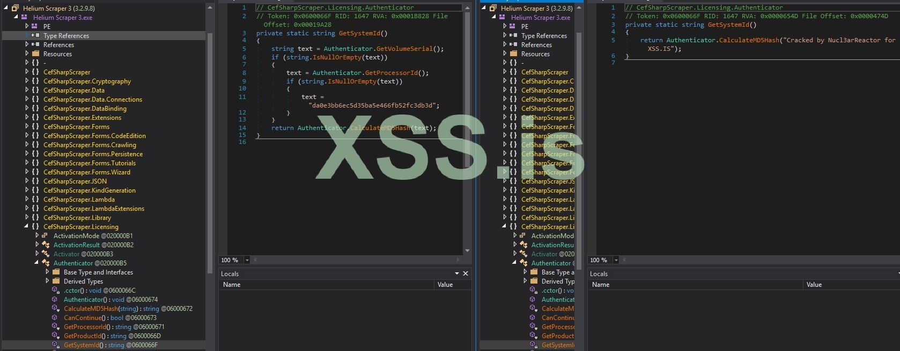Click the class icon beside Authenticator @020000B5
This screenshot has height=351, width=900.
coord(46,263)
